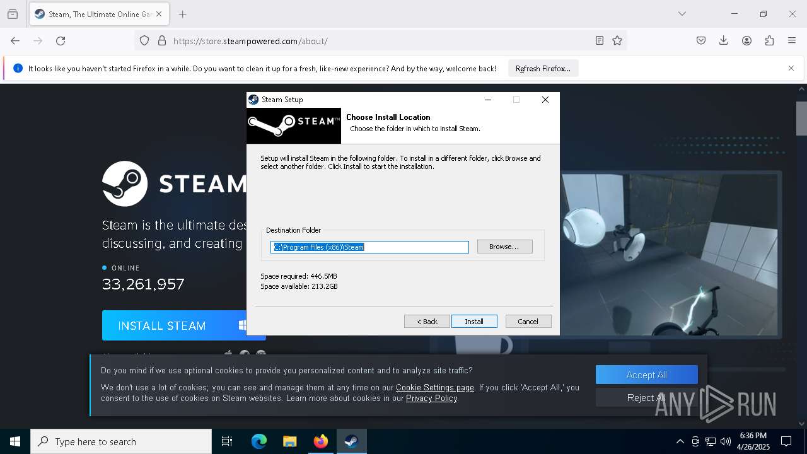
Task: Open volume control in system tray
Action: (x=726, y=441)
